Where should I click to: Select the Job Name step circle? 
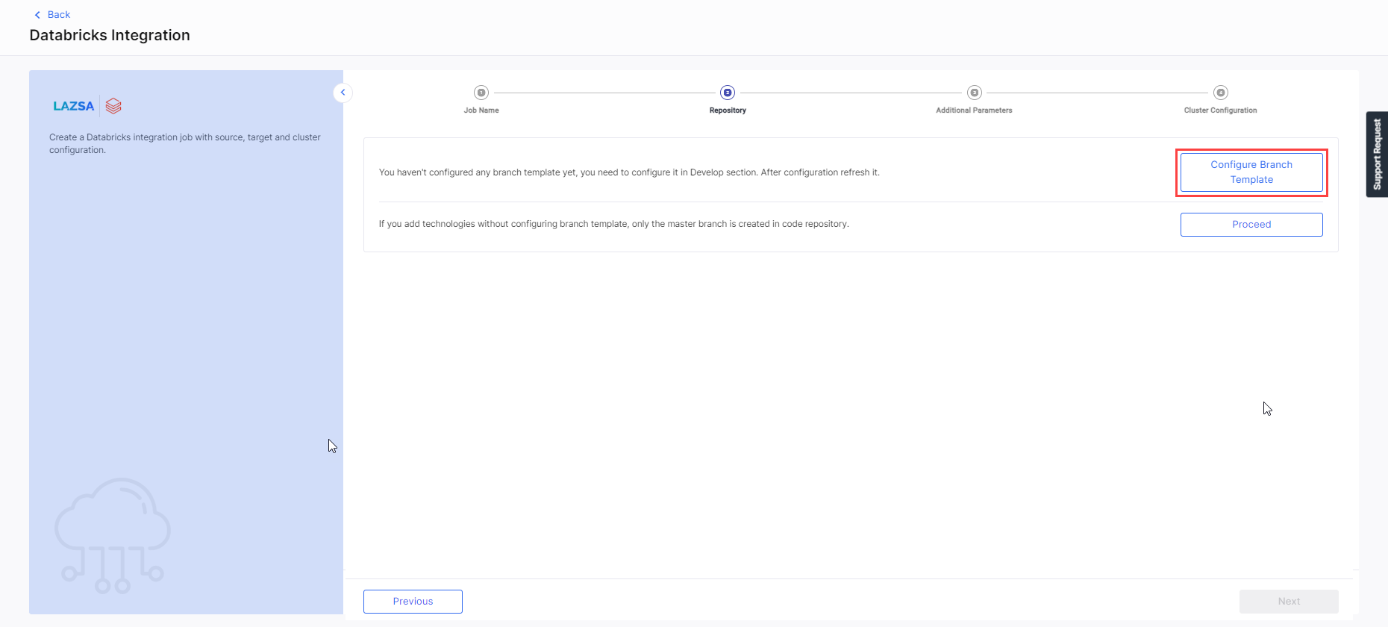[x=481, y=93]
